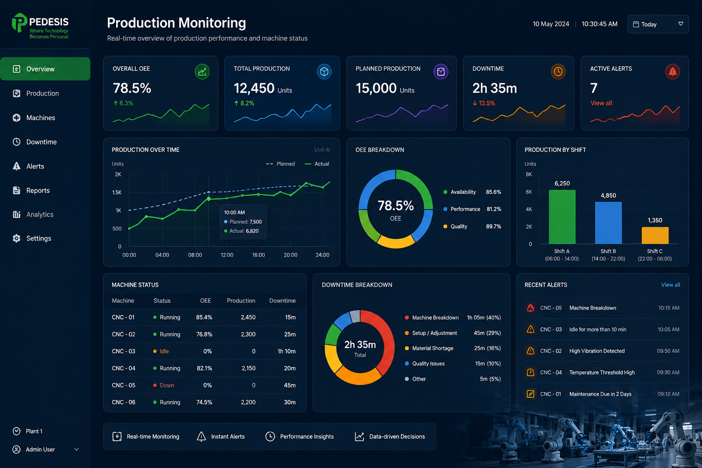Click the High Vibration Detected alert icon

tap(531, 351)
